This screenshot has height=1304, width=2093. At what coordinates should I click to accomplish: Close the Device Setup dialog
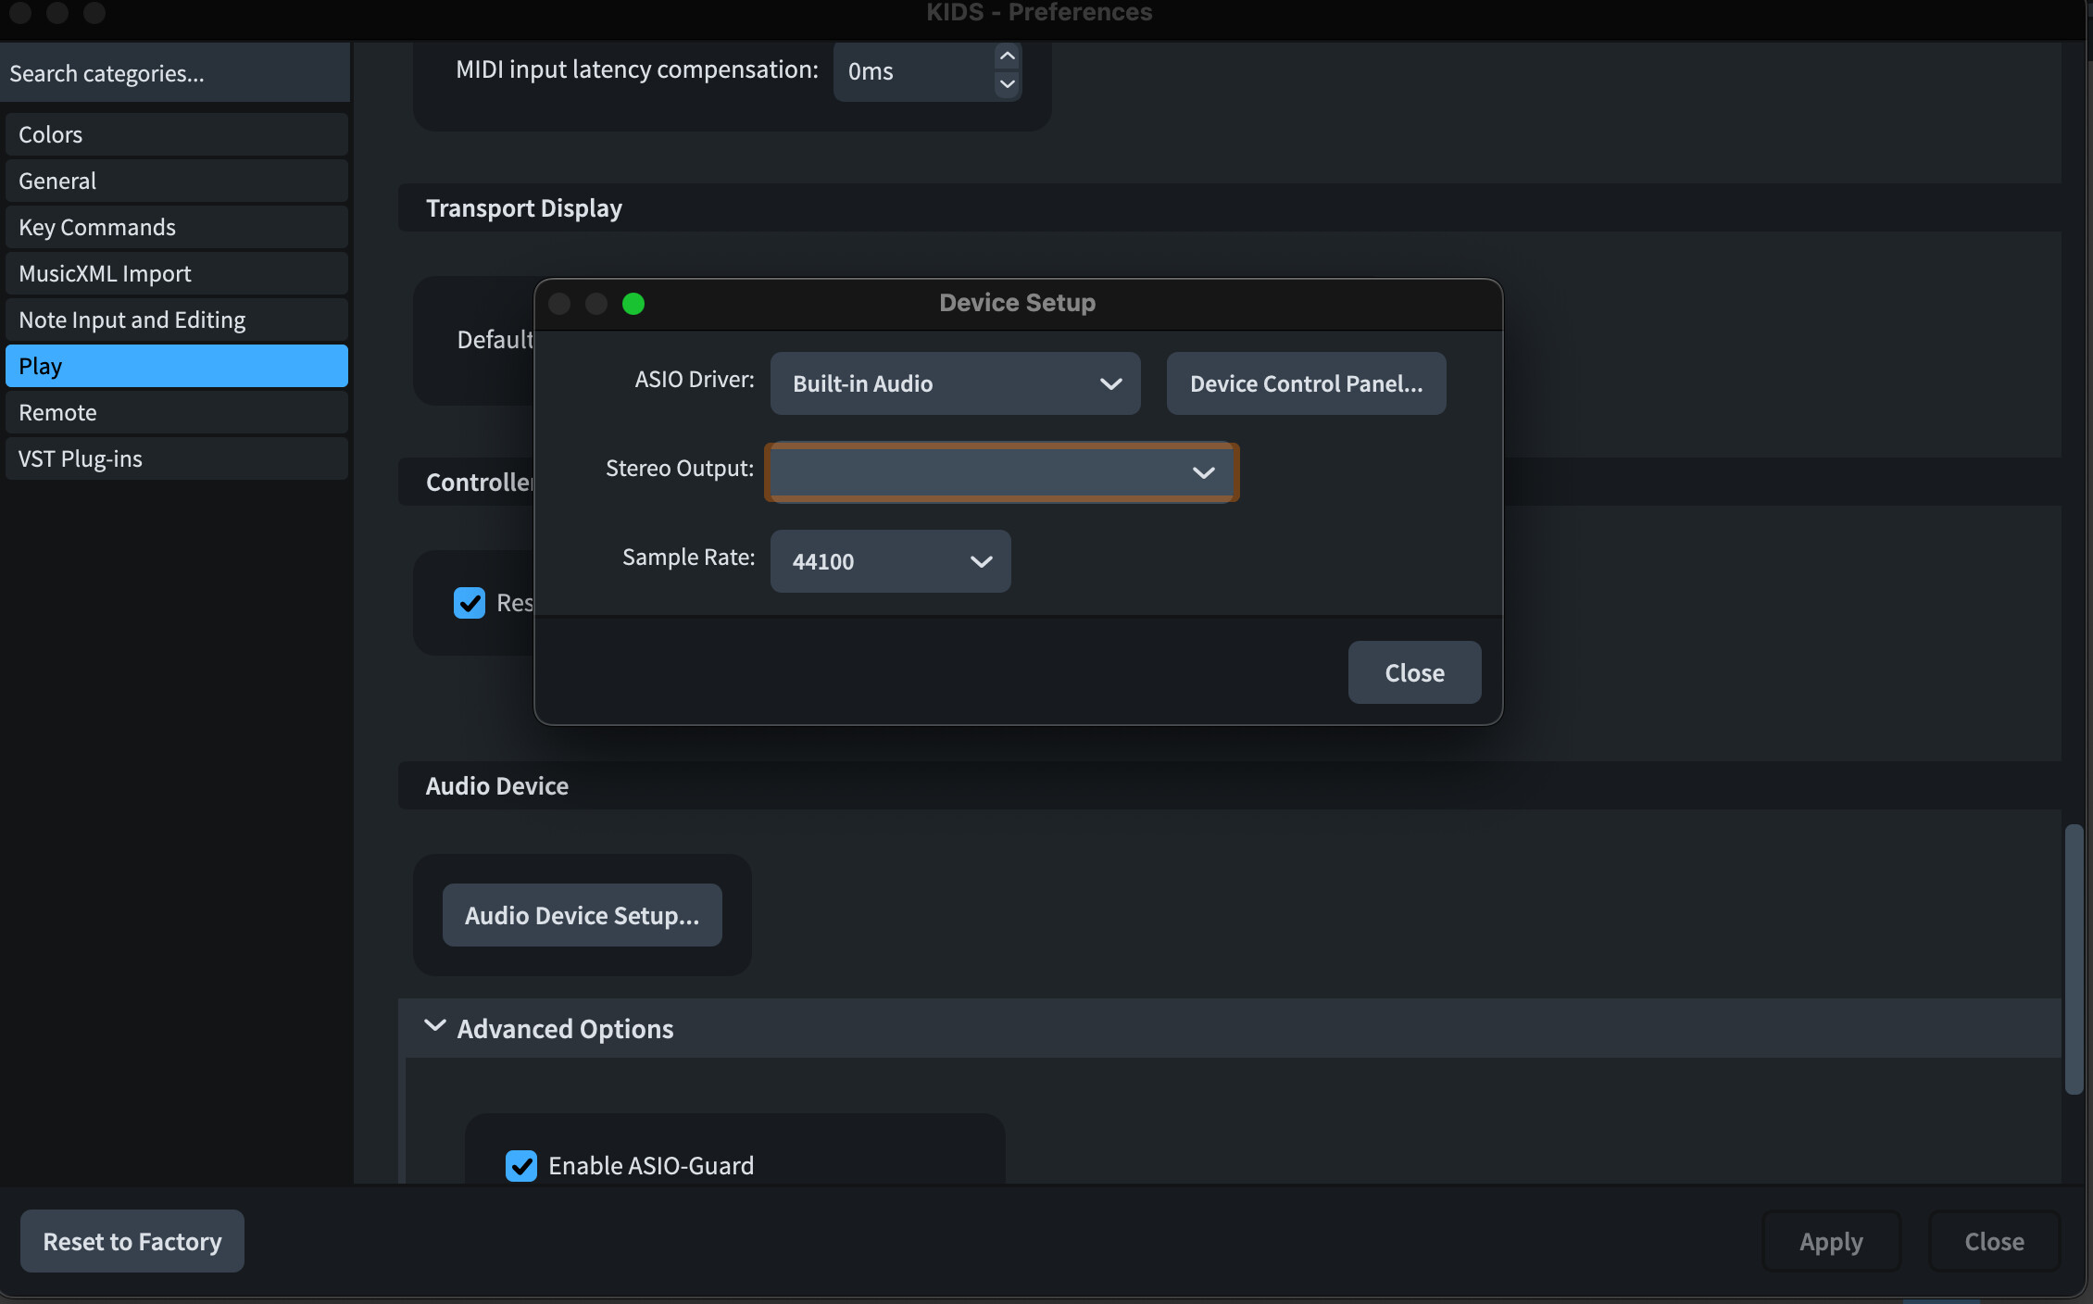click(x=1414, y=672)
